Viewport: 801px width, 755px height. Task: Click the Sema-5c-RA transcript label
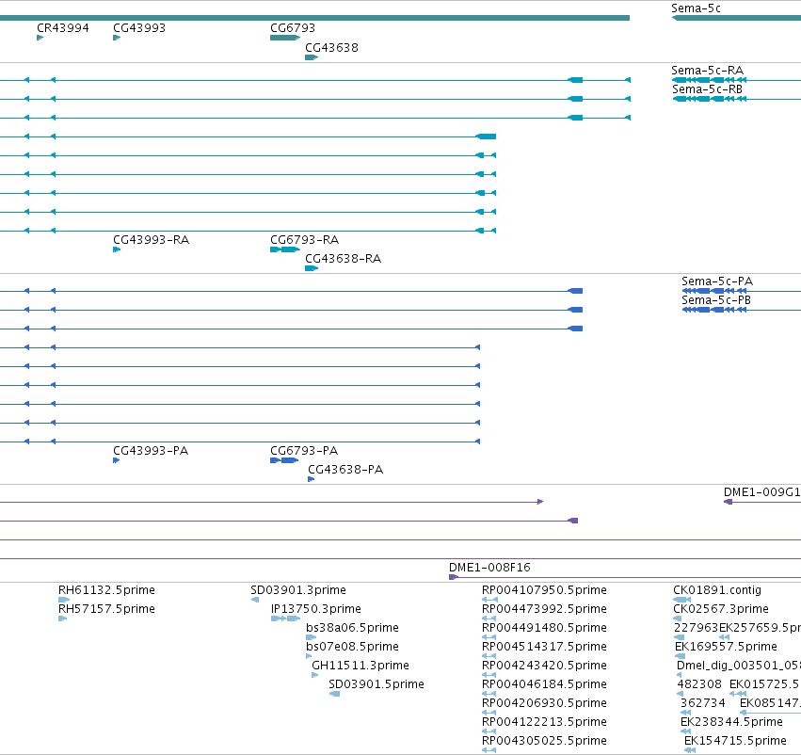[x=708, y=71]
